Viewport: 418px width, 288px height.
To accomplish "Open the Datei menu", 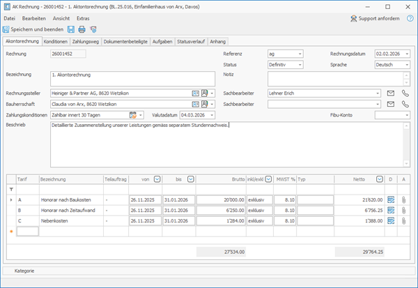I will tap(9, 18).
